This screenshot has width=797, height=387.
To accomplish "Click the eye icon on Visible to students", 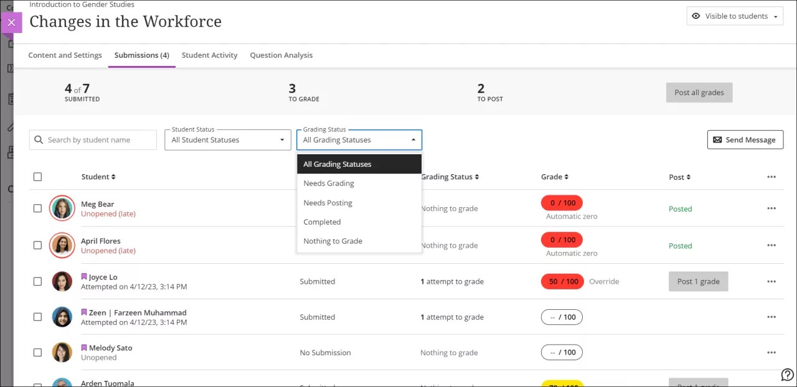I will click(697, 16).
